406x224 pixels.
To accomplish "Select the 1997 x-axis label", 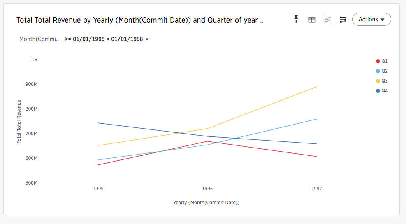I will (316, 189).
